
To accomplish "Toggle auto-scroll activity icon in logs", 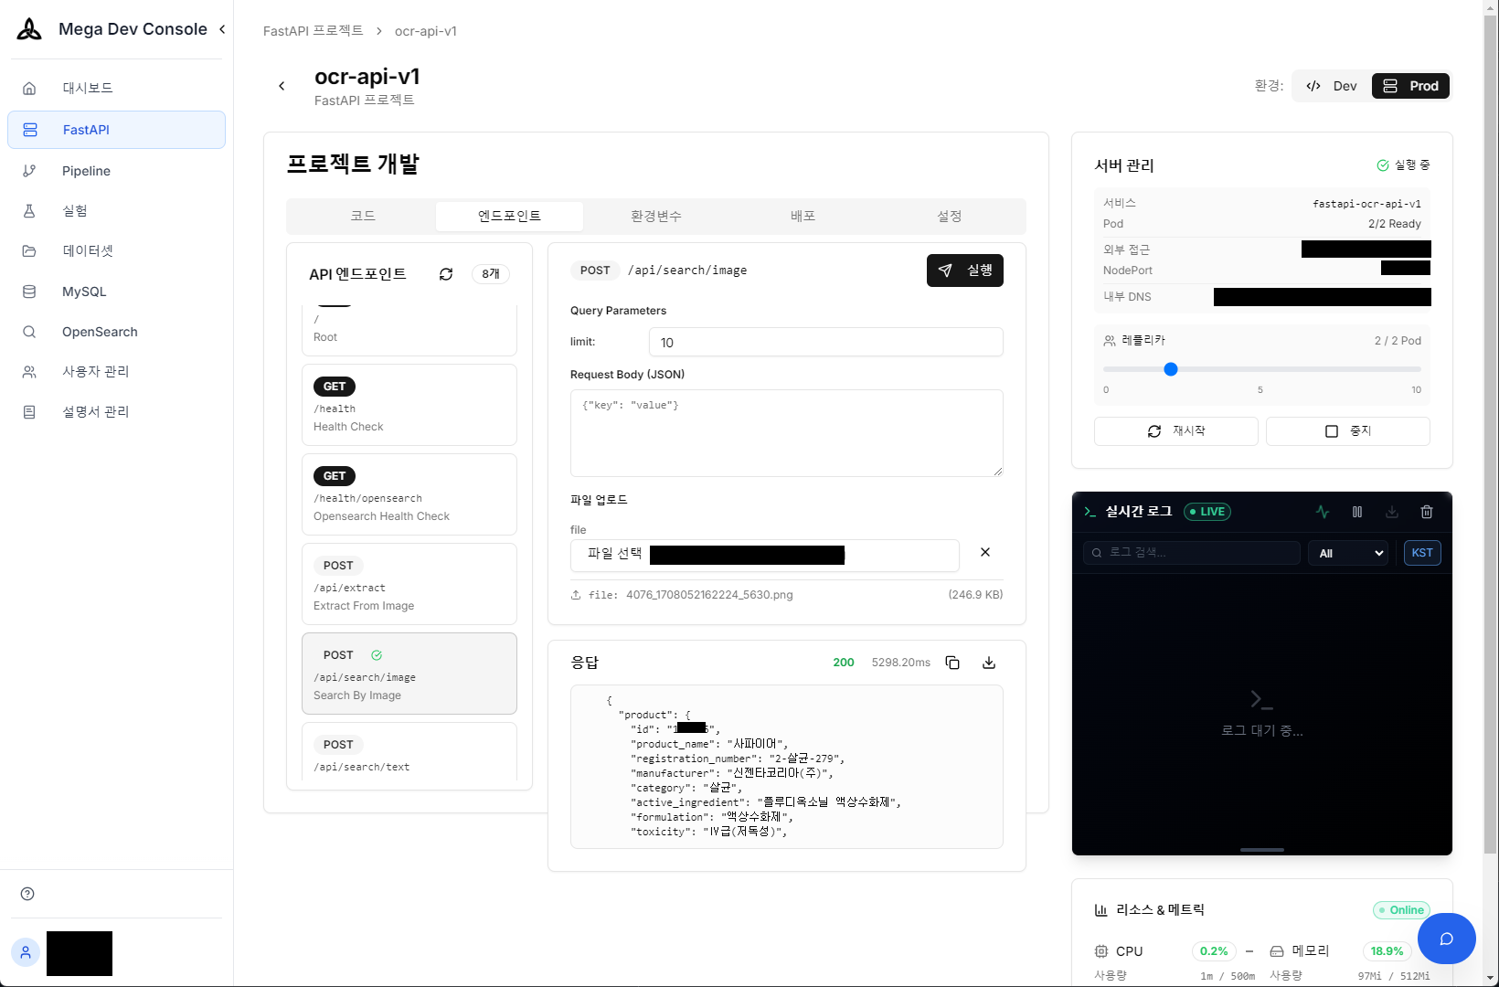I will pos(1322,512).
